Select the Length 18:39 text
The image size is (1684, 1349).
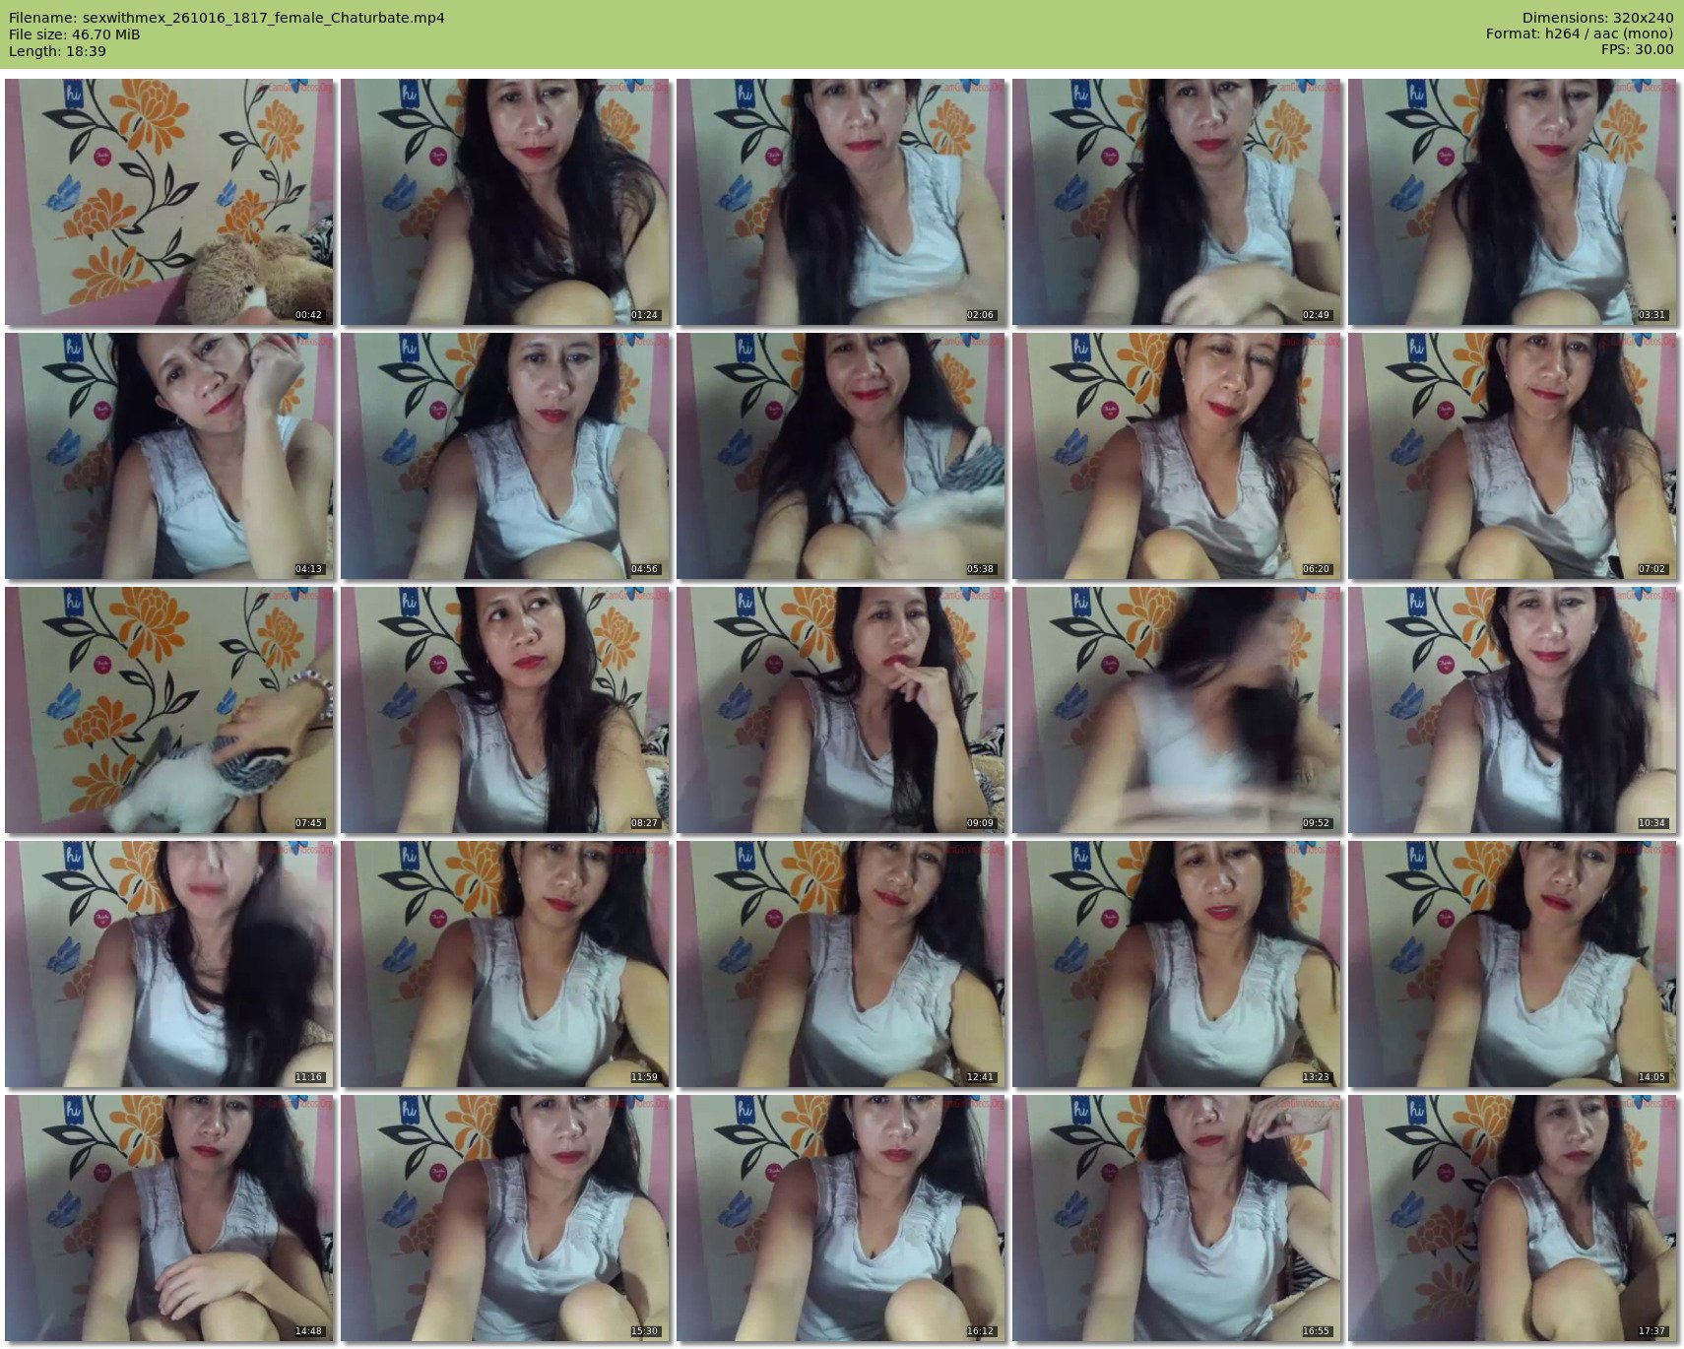pos(57,51)
